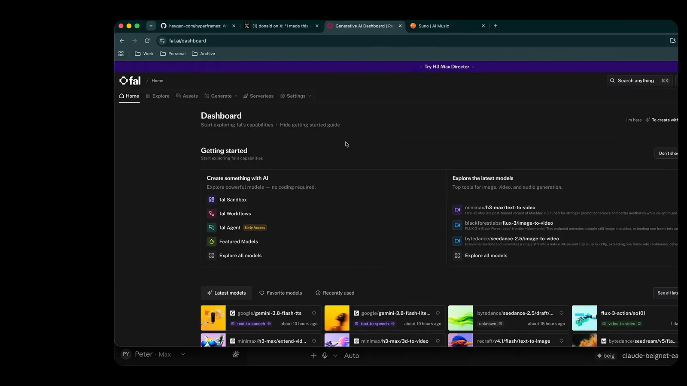This screenshot has width=687, height=386.
Task: Click the Featured Models flame icon
Action: point(212,241)
